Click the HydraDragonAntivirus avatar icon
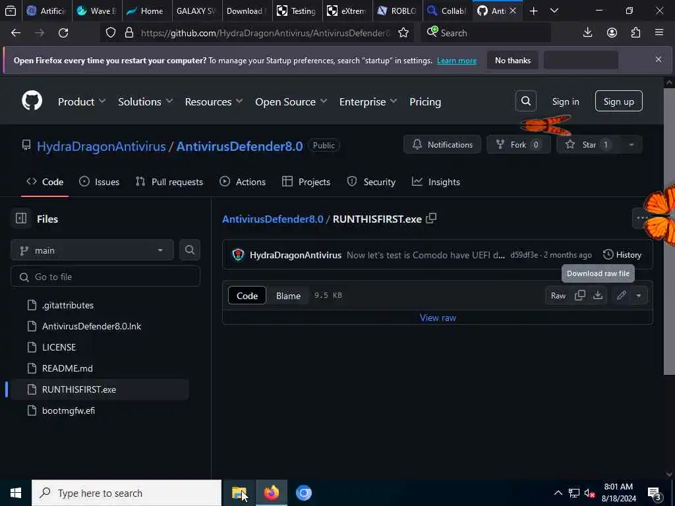The width and height of the screenshot is (675, 506). [238, 255]
